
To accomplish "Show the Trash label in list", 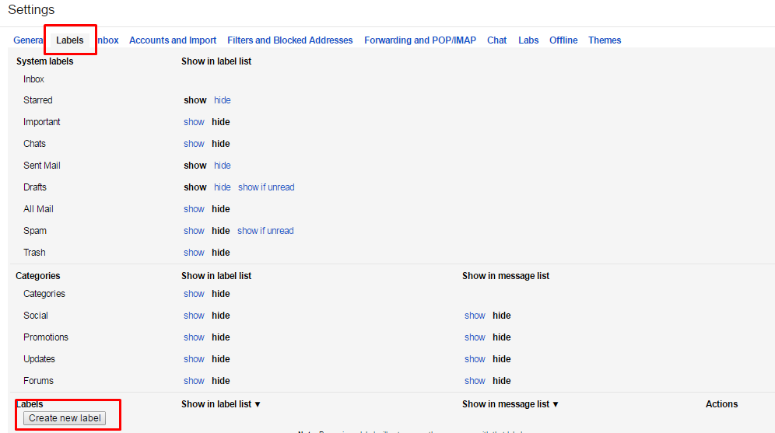I will tap(194, 253).
